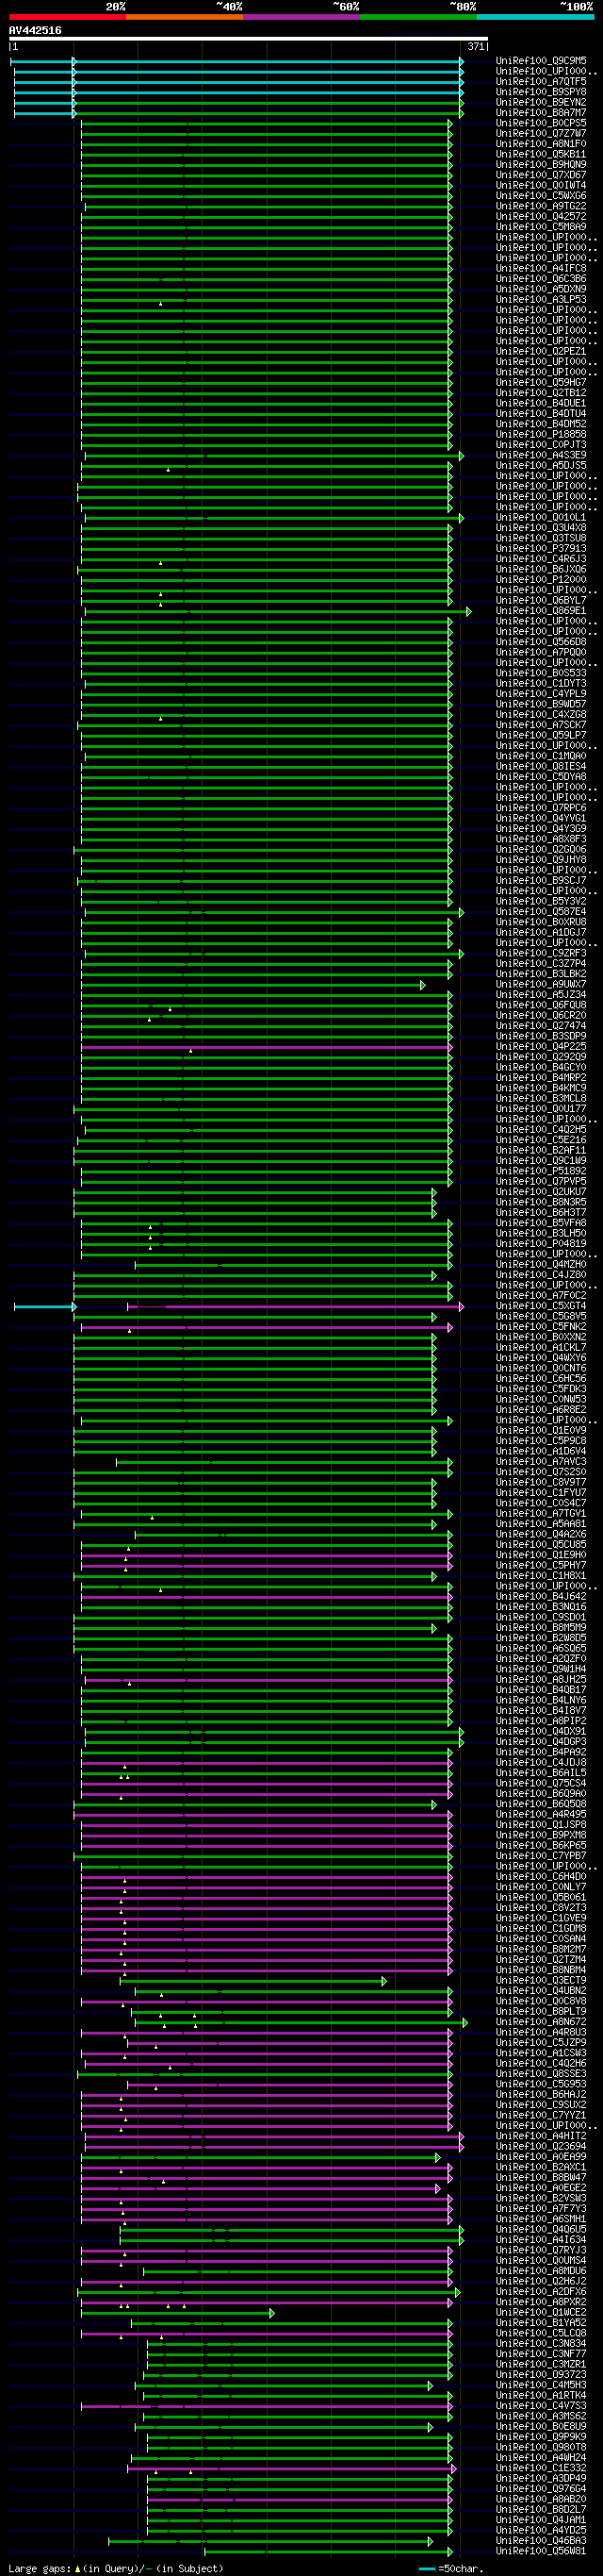
Task: Select hit label UniRef100_Q7Z7W7
Action: 541,134
